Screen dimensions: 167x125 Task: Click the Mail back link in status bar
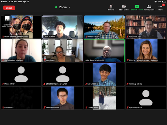pyautogui.click(x=4, y=2)
